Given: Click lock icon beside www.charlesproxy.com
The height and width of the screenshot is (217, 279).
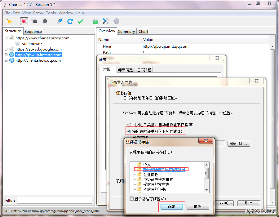Looking at the screenshot, I should (12, 38).
